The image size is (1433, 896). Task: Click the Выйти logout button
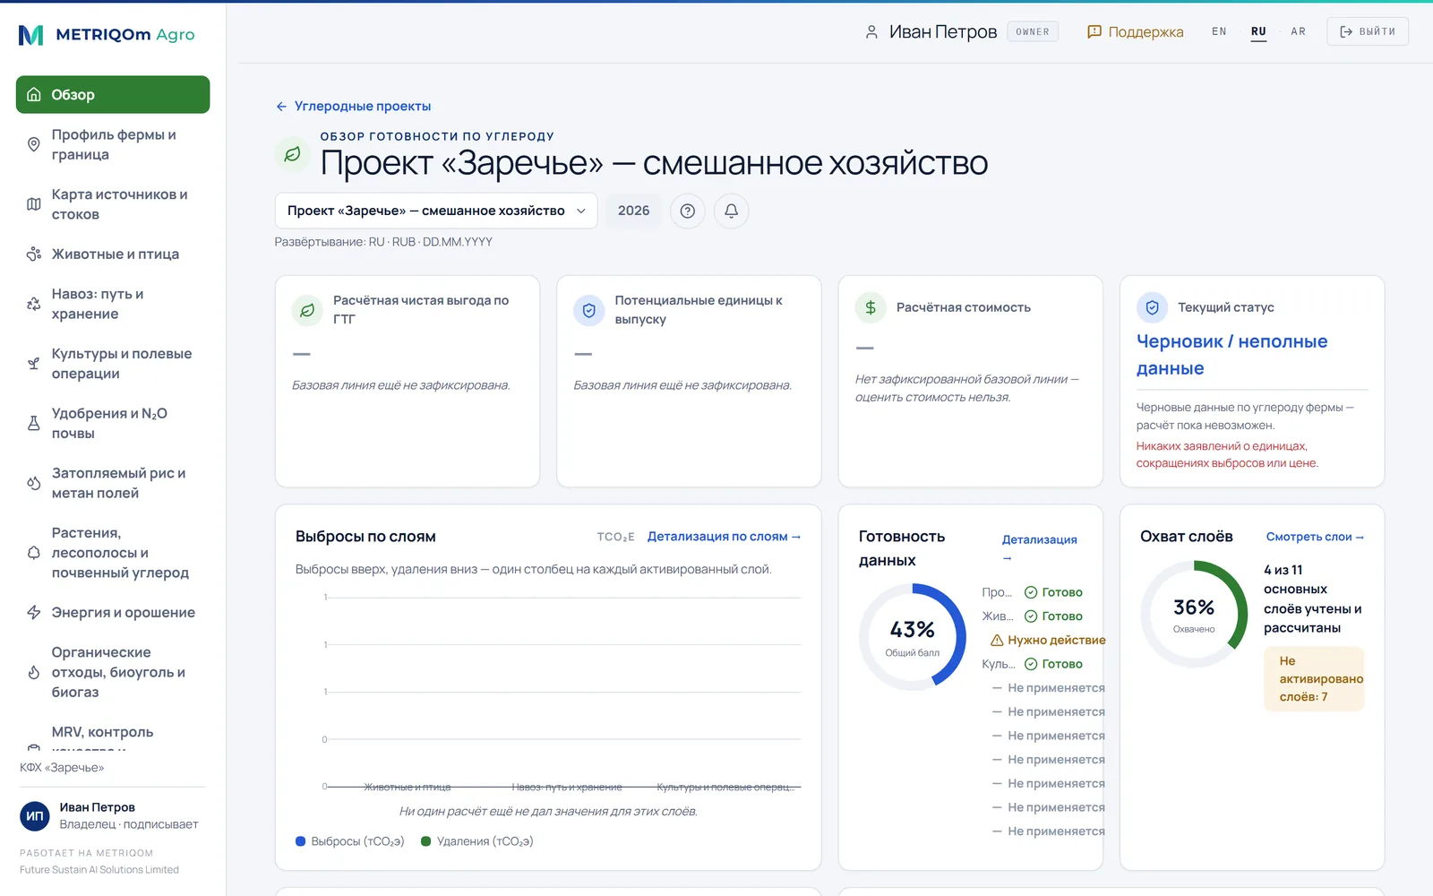point(1368,31)
